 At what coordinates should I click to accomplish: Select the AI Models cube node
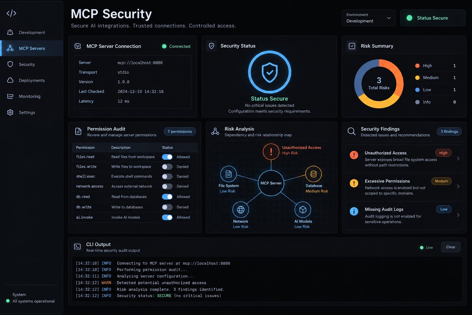(x=303, y=210)
